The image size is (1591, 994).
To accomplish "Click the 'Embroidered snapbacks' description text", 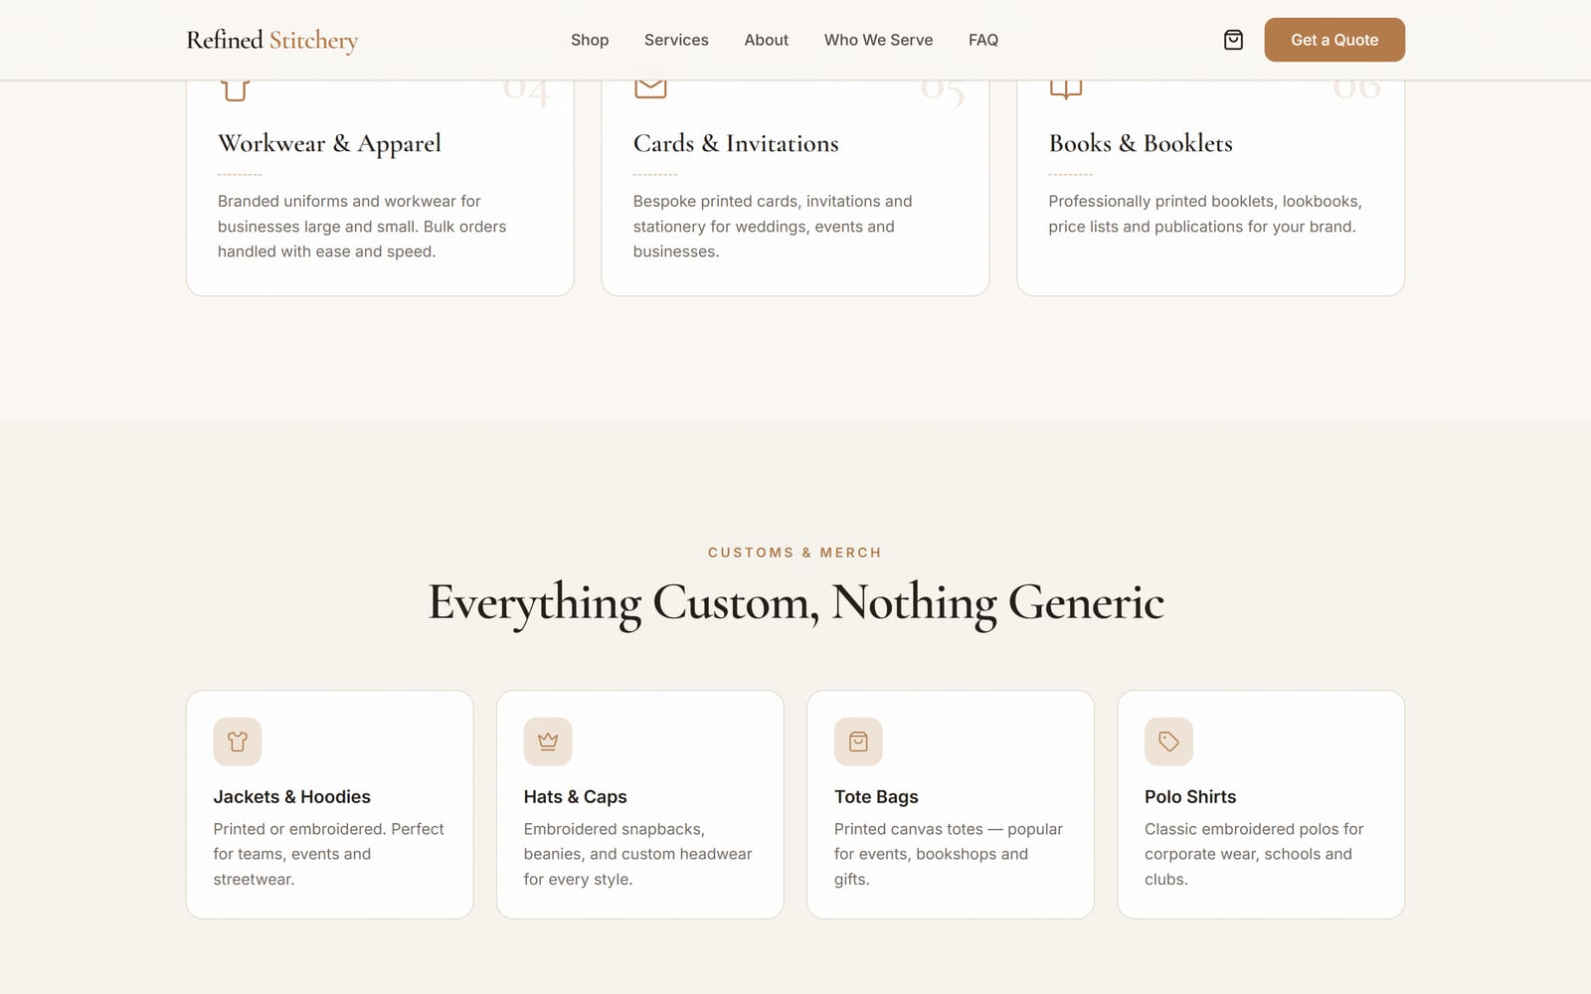I will coord(637,854).
